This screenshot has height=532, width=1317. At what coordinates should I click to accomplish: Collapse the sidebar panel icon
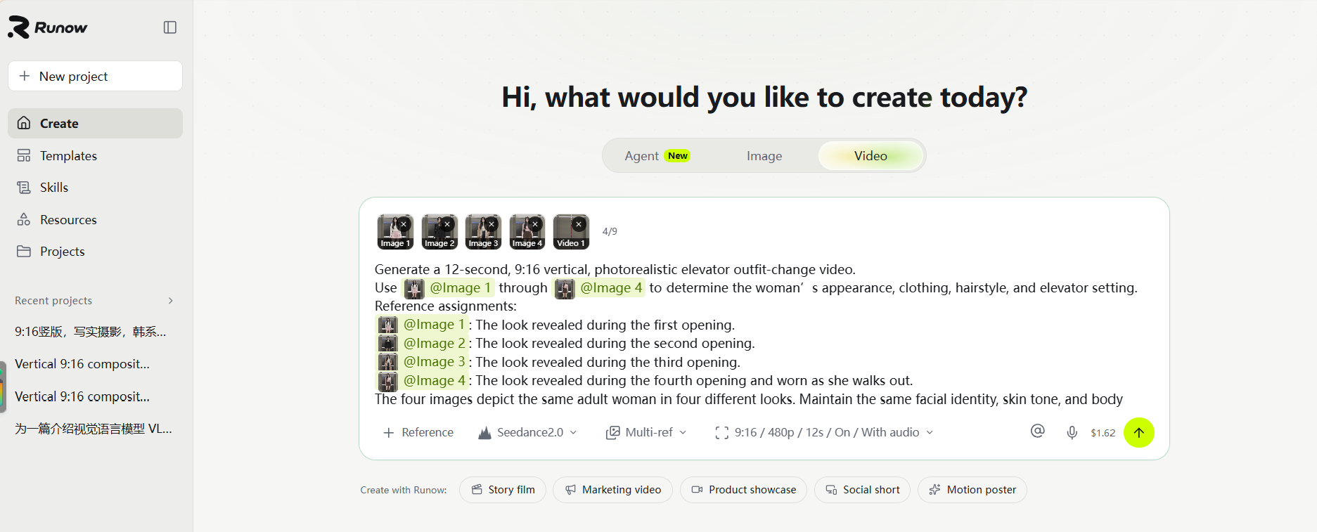[170, 27]
